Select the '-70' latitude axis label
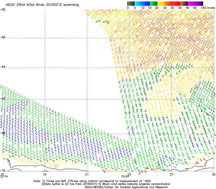The height and width of the screenshot is (189, 216). [3, 171]
